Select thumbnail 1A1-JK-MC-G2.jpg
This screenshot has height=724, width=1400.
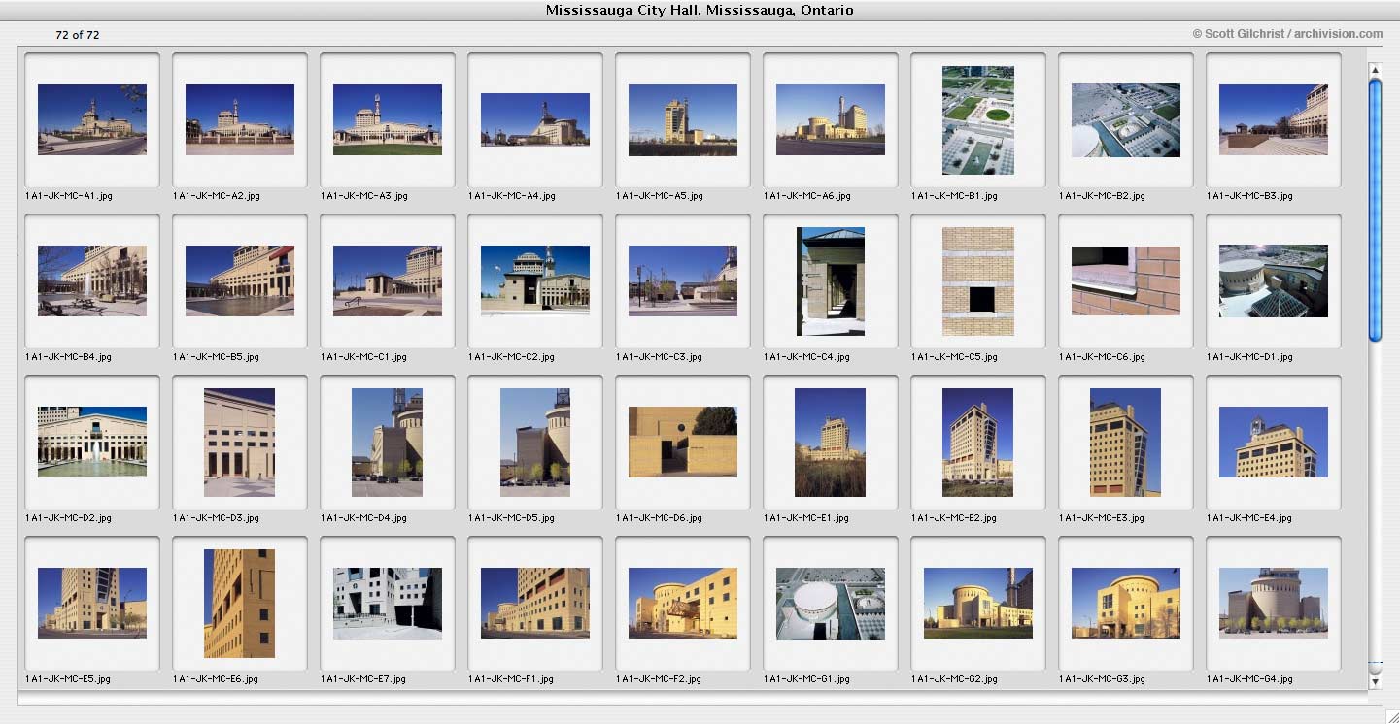point(978,603)
